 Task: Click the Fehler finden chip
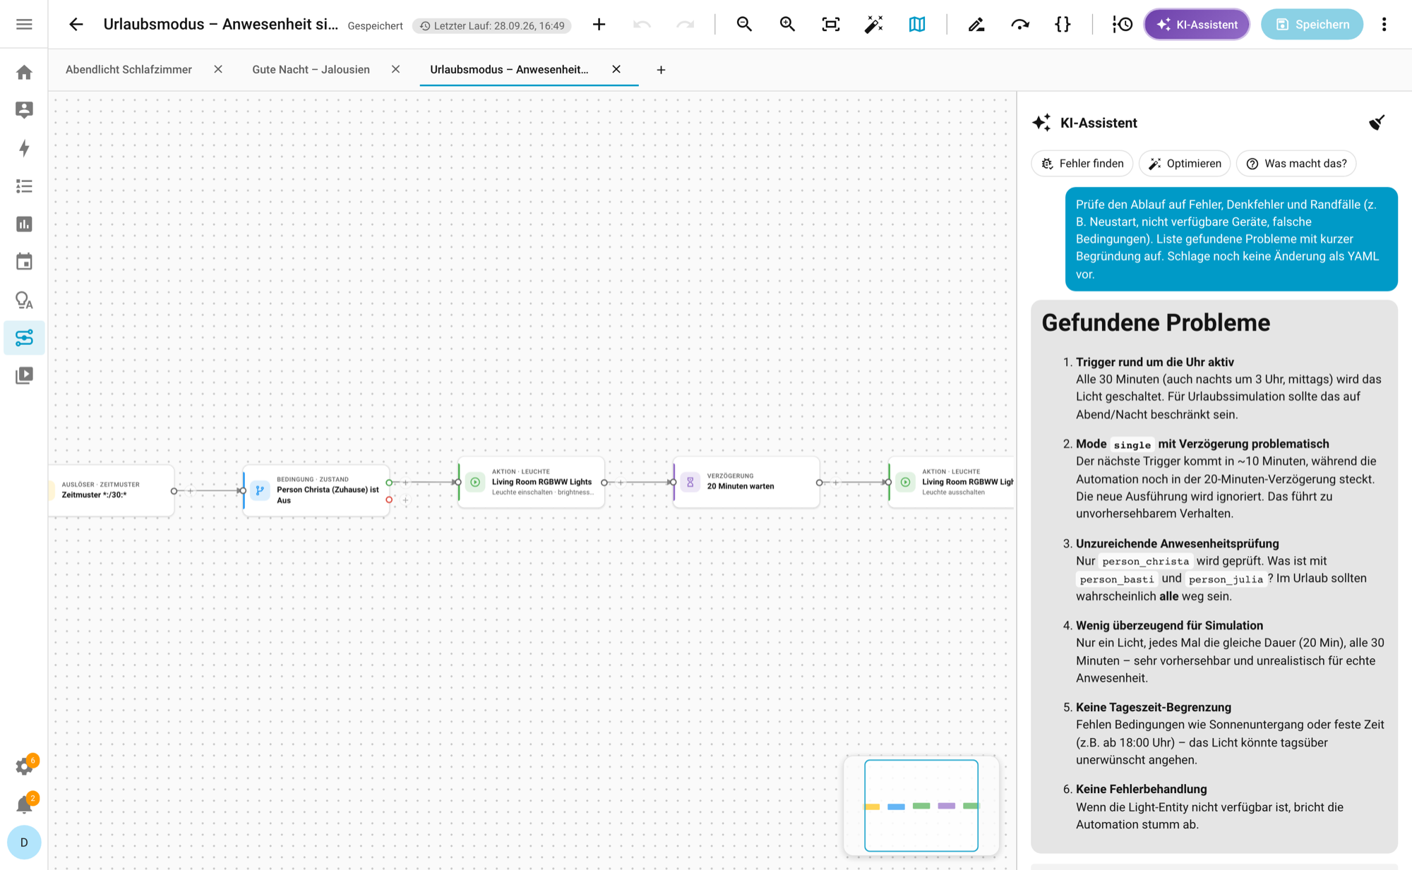[x=1082, y=164]
